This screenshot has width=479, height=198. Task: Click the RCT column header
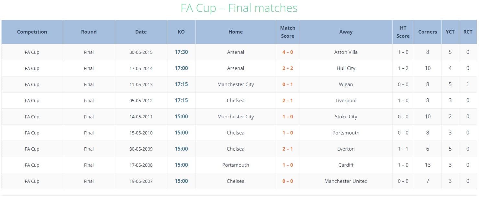click(x=468, y=32)
